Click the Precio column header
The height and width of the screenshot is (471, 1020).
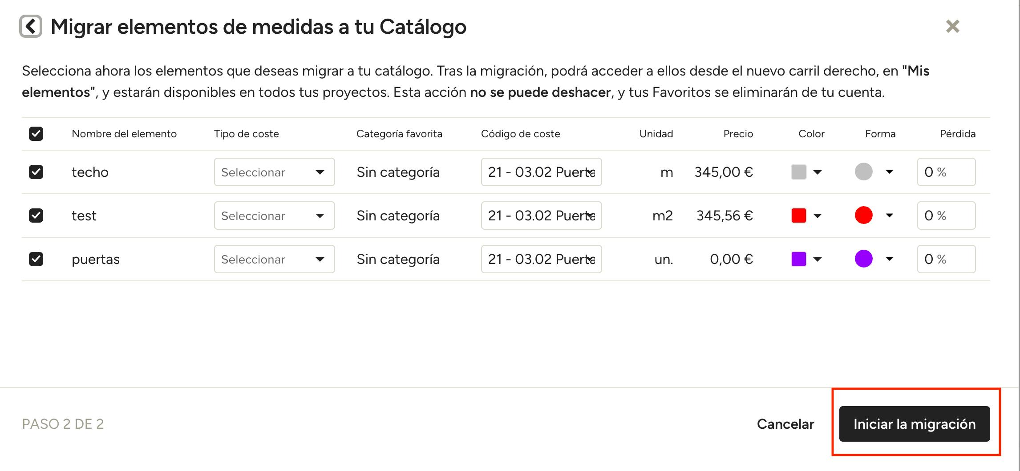[x=738, y=134]
